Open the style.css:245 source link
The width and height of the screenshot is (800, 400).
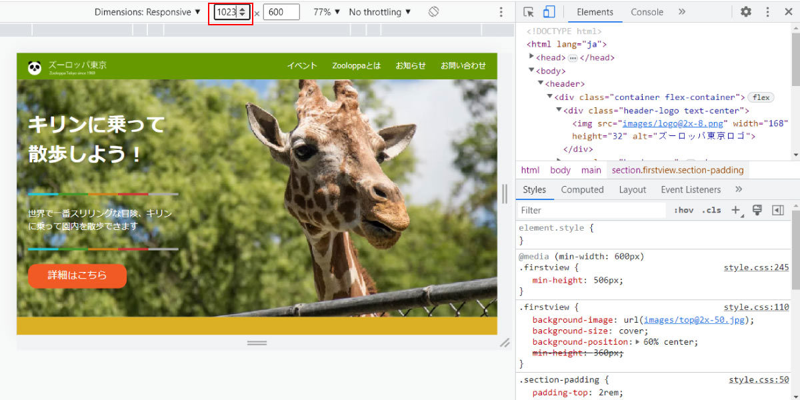coord(756,268)
